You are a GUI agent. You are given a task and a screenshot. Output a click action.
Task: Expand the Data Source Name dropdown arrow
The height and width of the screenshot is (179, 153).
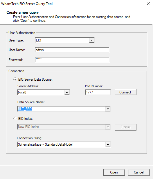tap(108, 109)
